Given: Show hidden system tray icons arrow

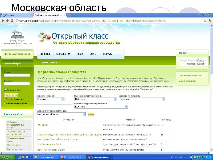Looking at the screenshot, I should [x=191, y=157].
